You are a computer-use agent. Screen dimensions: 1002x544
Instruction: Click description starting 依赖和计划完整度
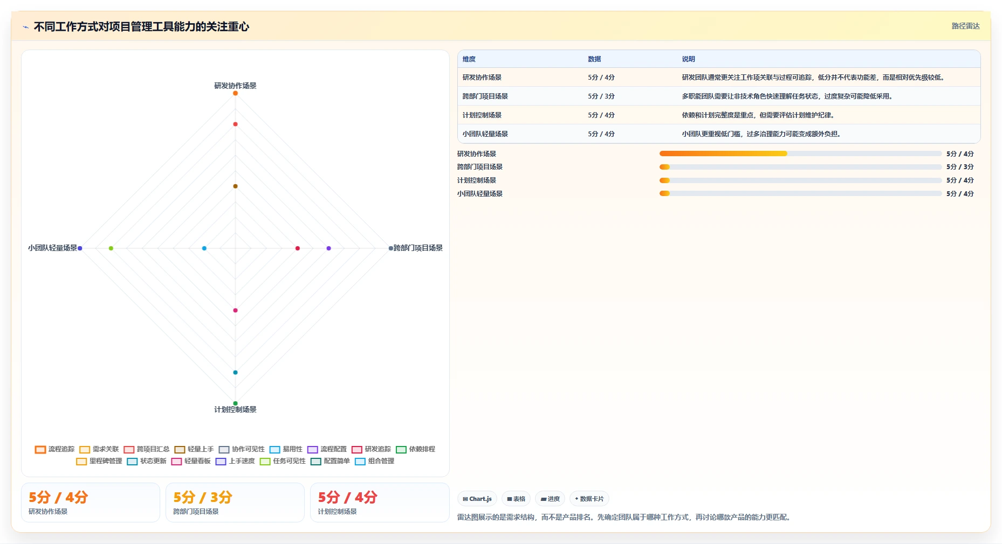[x=759, y=115]
